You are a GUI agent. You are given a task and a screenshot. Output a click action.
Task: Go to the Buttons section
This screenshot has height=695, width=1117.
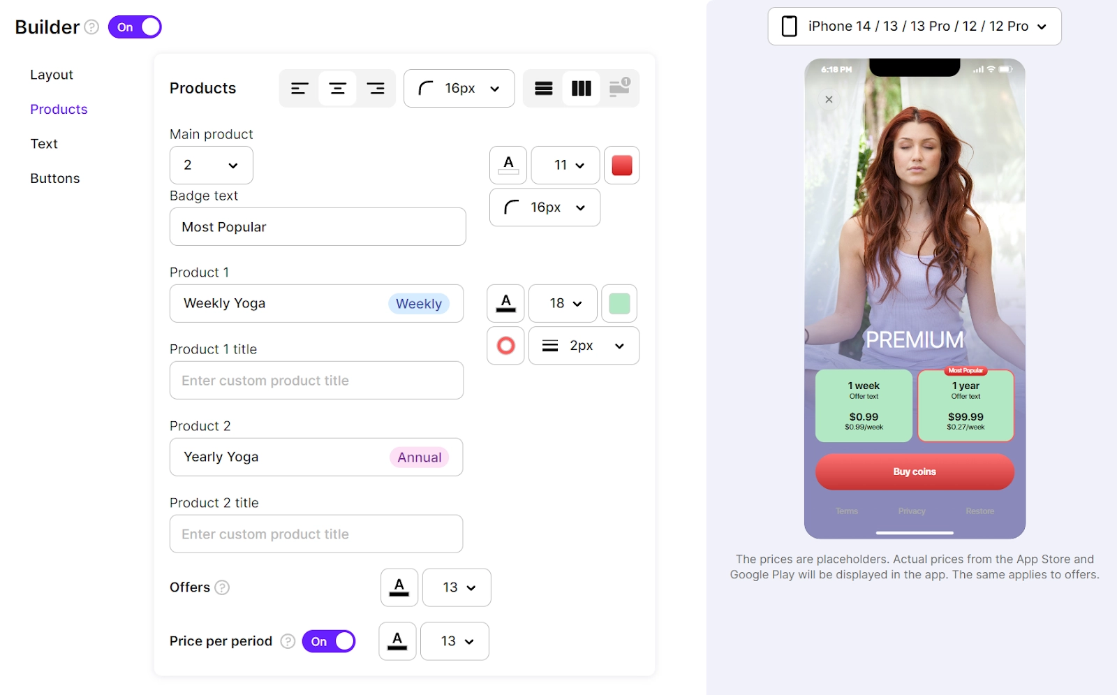pyautogui.click(x=55, y=178)
